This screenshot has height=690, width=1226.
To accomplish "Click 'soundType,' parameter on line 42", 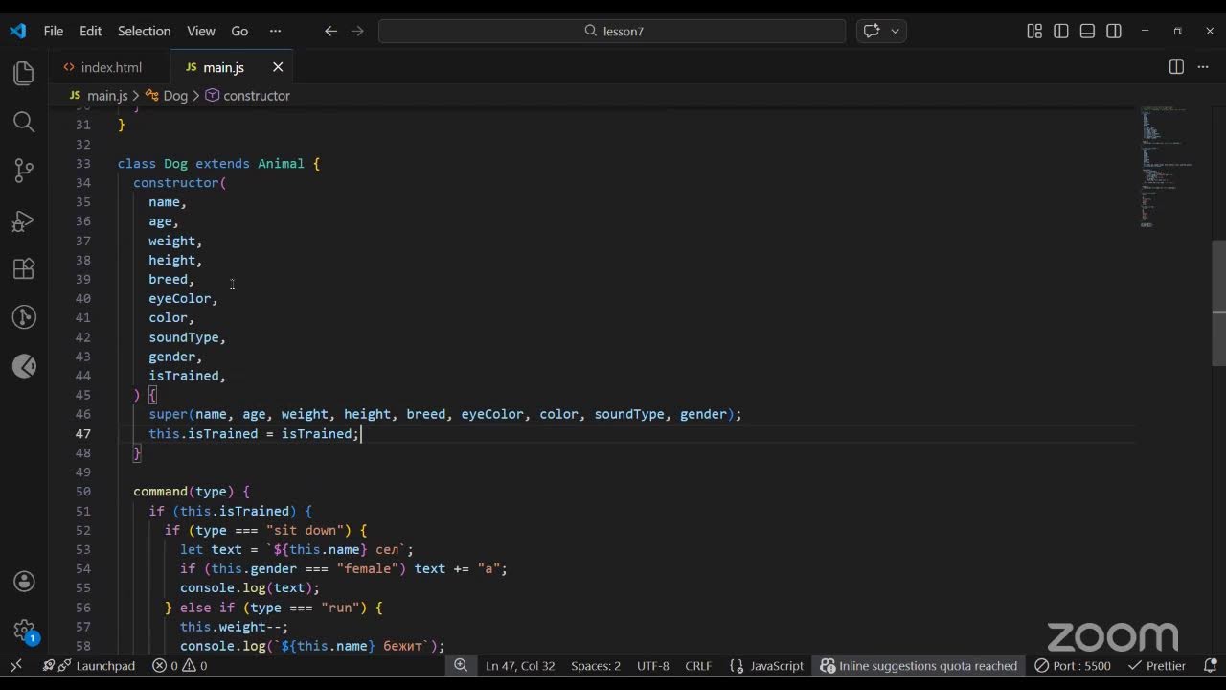I will 187,337.
